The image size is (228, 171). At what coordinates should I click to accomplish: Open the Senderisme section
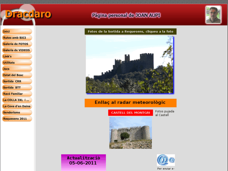click(x=17, y=113)
